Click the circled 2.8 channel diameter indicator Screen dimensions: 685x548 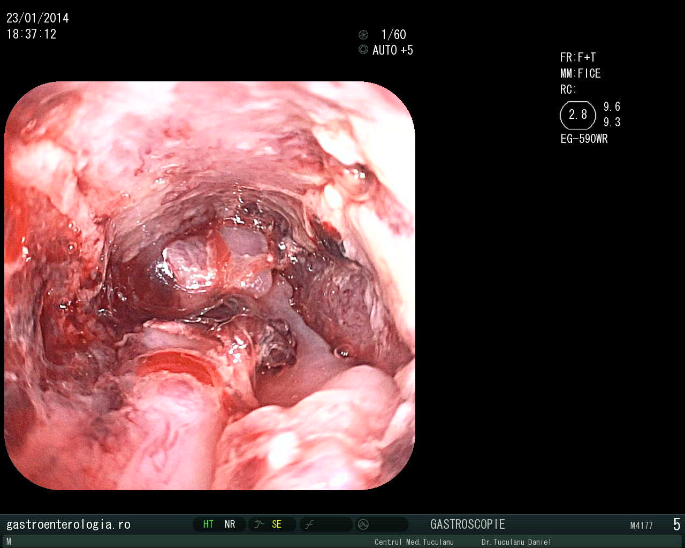578,115
